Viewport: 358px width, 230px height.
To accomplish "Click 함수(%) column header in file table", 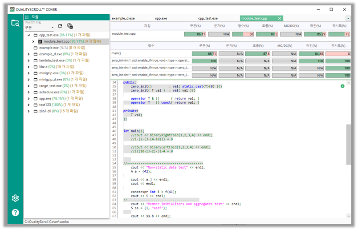I will click(x=244, y=26).
